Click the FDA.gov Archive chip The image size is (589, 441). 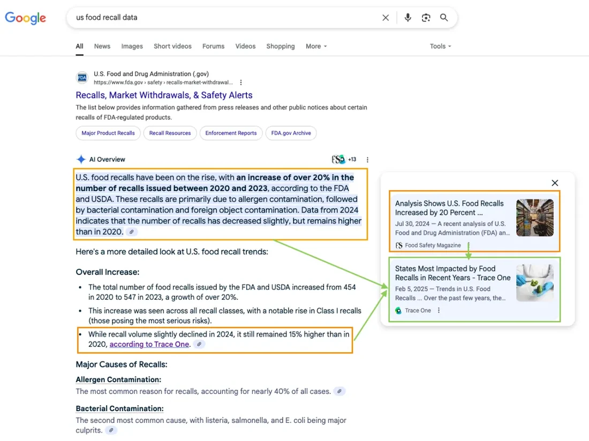pos(291,133)
